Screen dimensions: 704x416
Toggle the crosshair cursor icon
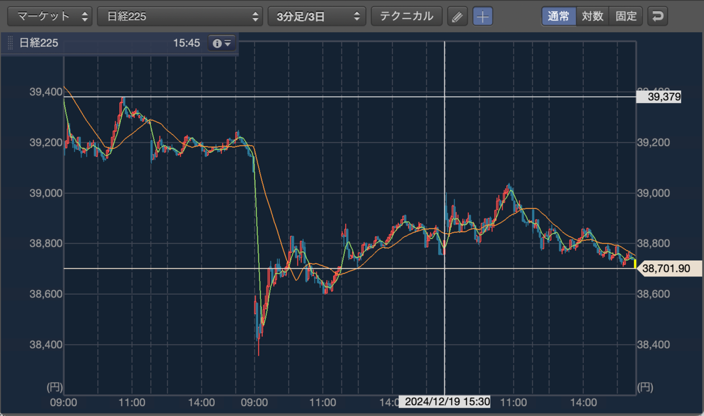[x=483, y=16]
